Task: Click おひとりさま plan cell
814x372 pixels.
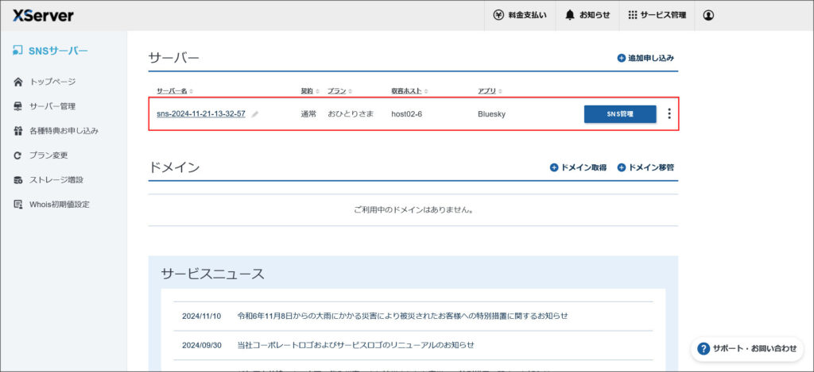Action: pos(351,114)
